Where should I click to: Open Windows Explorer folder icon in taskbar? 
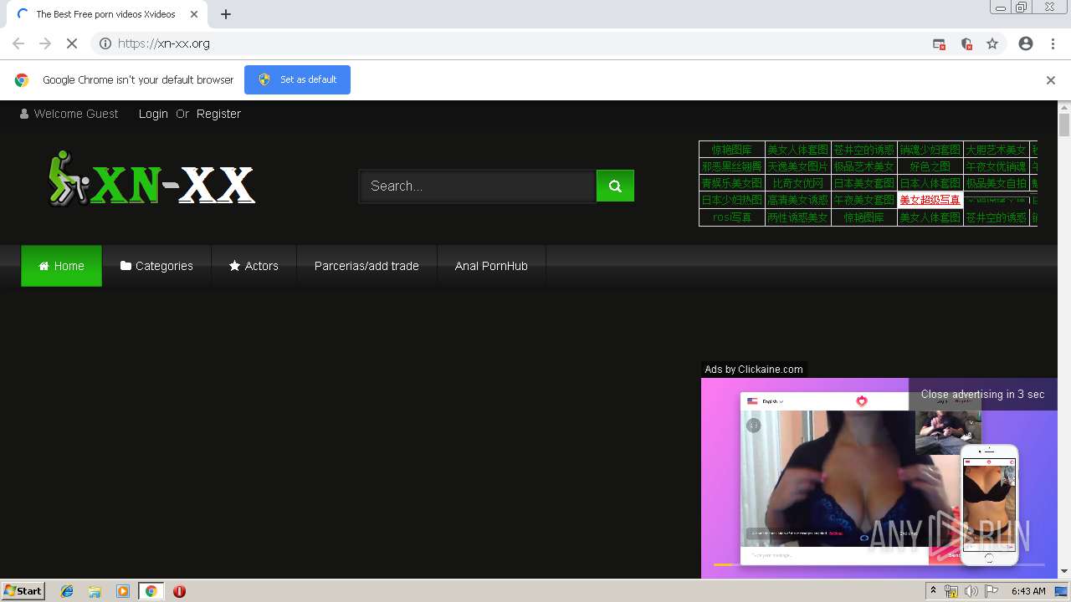(x=95, y=591)
